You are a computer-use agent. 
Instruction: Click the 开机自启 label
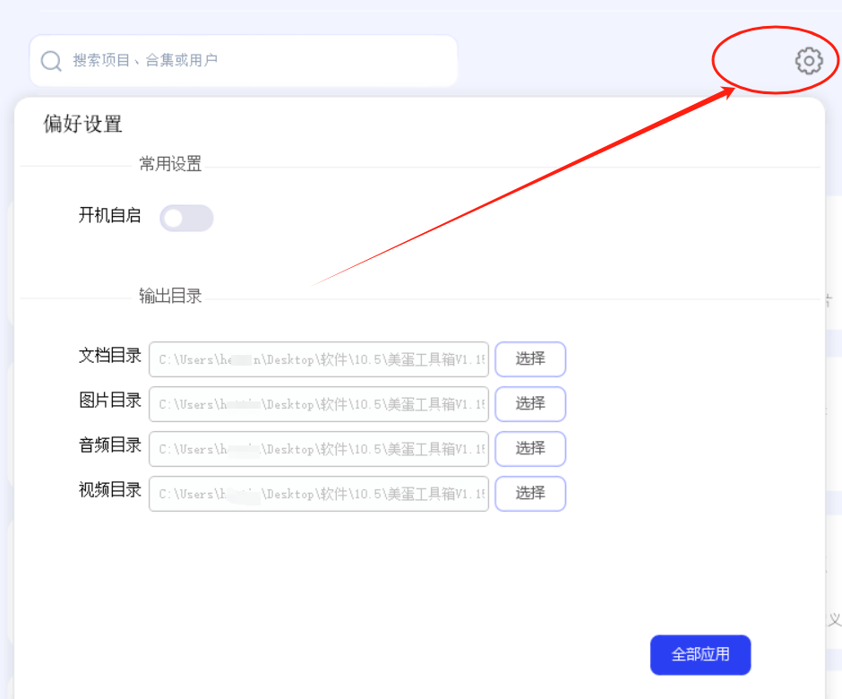pyautogui.click(x=109, y=215)
